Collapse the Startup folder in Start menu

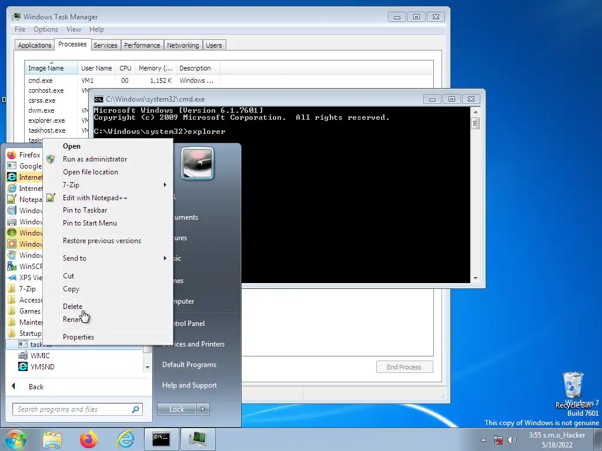click(x=25, y=334)
